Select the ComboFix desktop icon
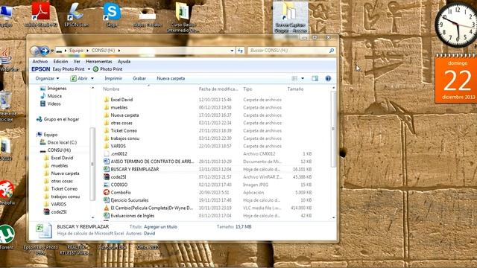 click(x=7, y=192)
